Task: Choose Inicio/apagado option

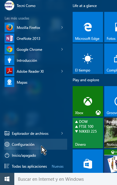Action: pos(36,155)
